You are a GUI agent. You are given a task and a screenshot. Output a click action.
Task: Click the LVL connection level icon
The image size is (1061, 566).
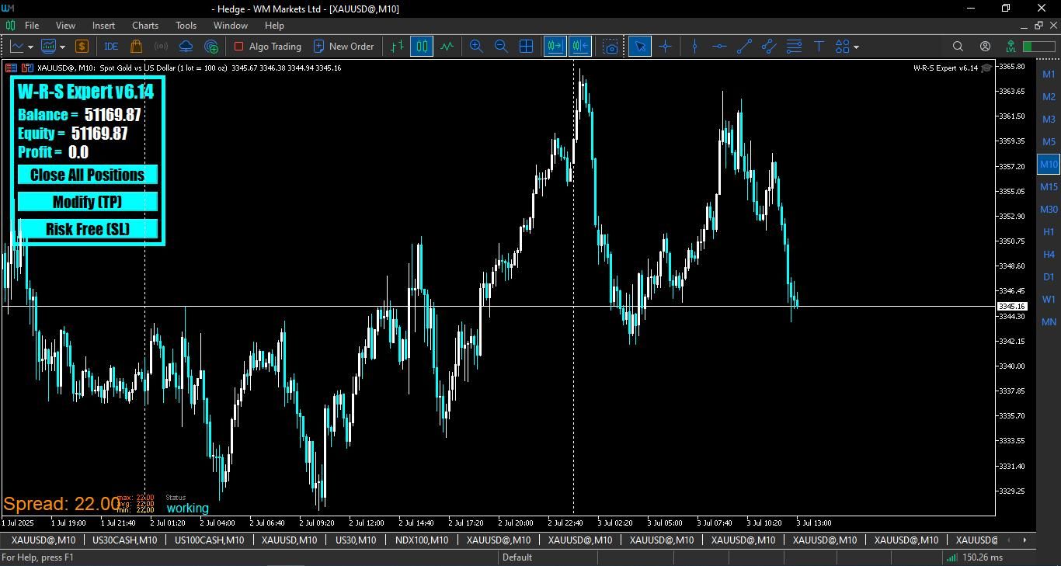(1011, 47)
